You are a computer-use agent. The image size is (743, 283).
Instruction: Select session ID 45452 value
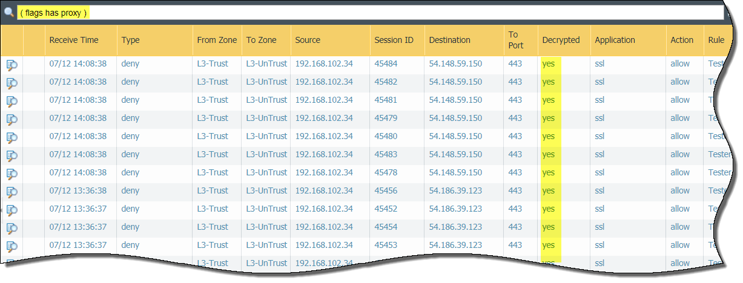[386, 209]
